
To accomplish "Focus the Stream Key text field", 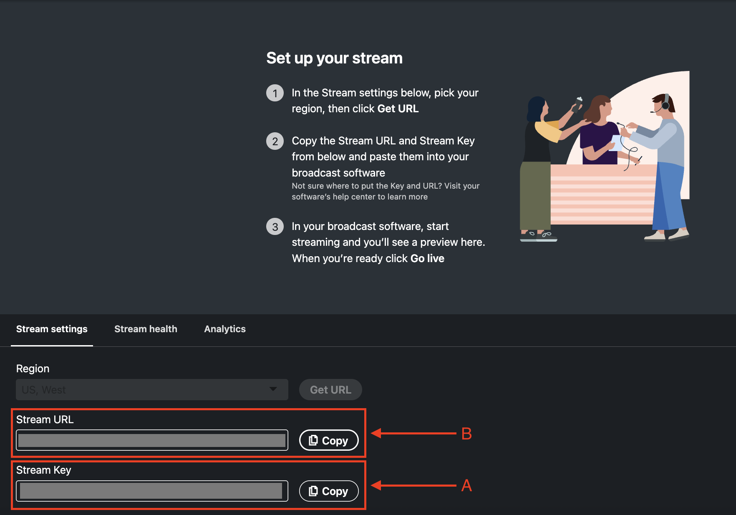I will pos(152,491).
